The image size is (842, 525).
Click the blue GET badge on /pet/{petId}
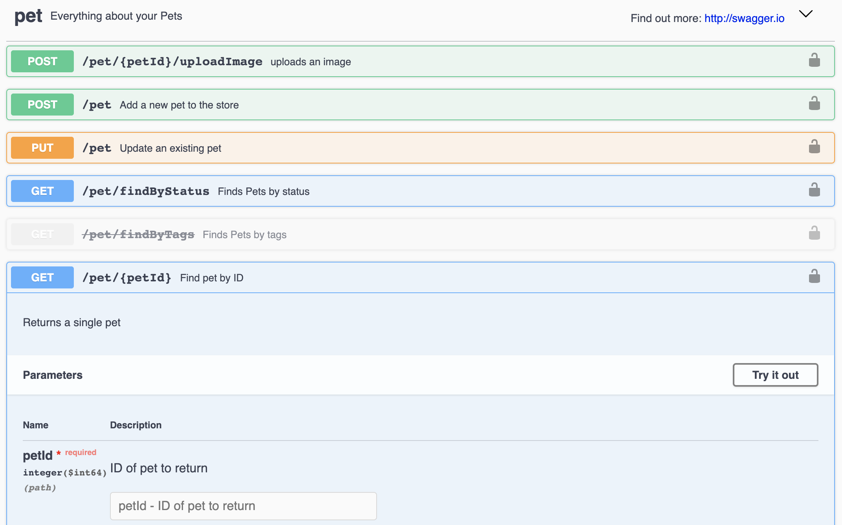pyautogui.click(x=42, y=277)
